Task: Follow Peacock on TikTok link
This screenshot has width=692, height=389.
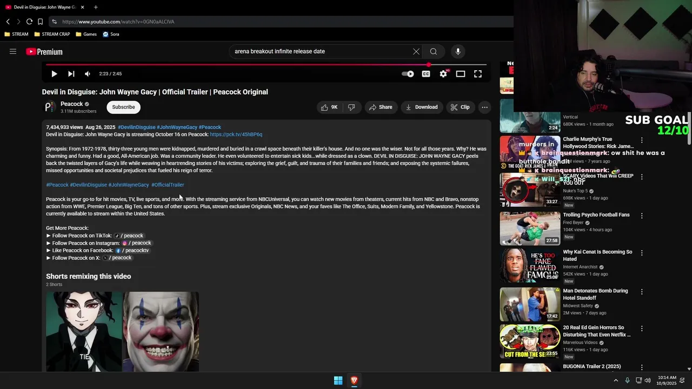Action: pos(129,236)
